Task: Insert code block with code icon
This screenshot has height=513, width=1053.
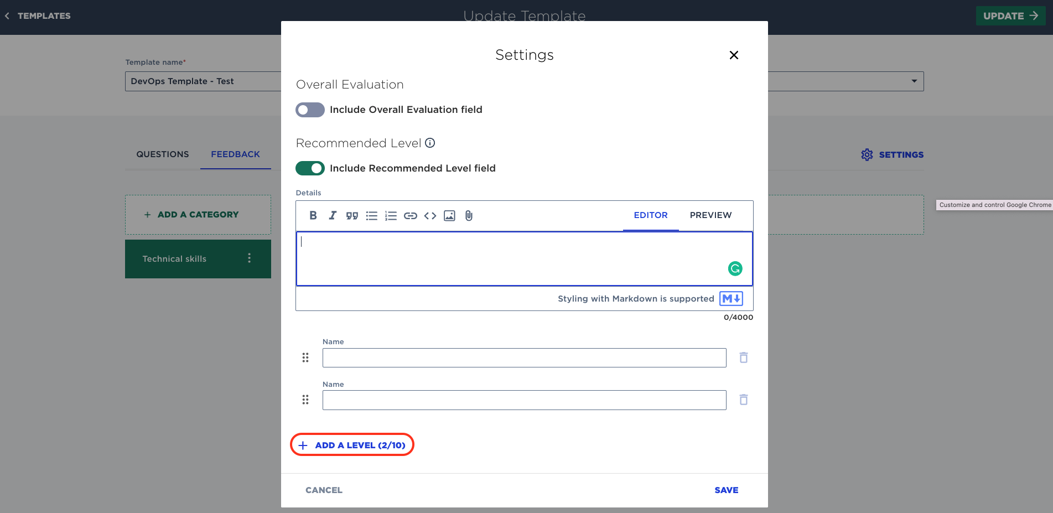Action: [x=430, y=216]
